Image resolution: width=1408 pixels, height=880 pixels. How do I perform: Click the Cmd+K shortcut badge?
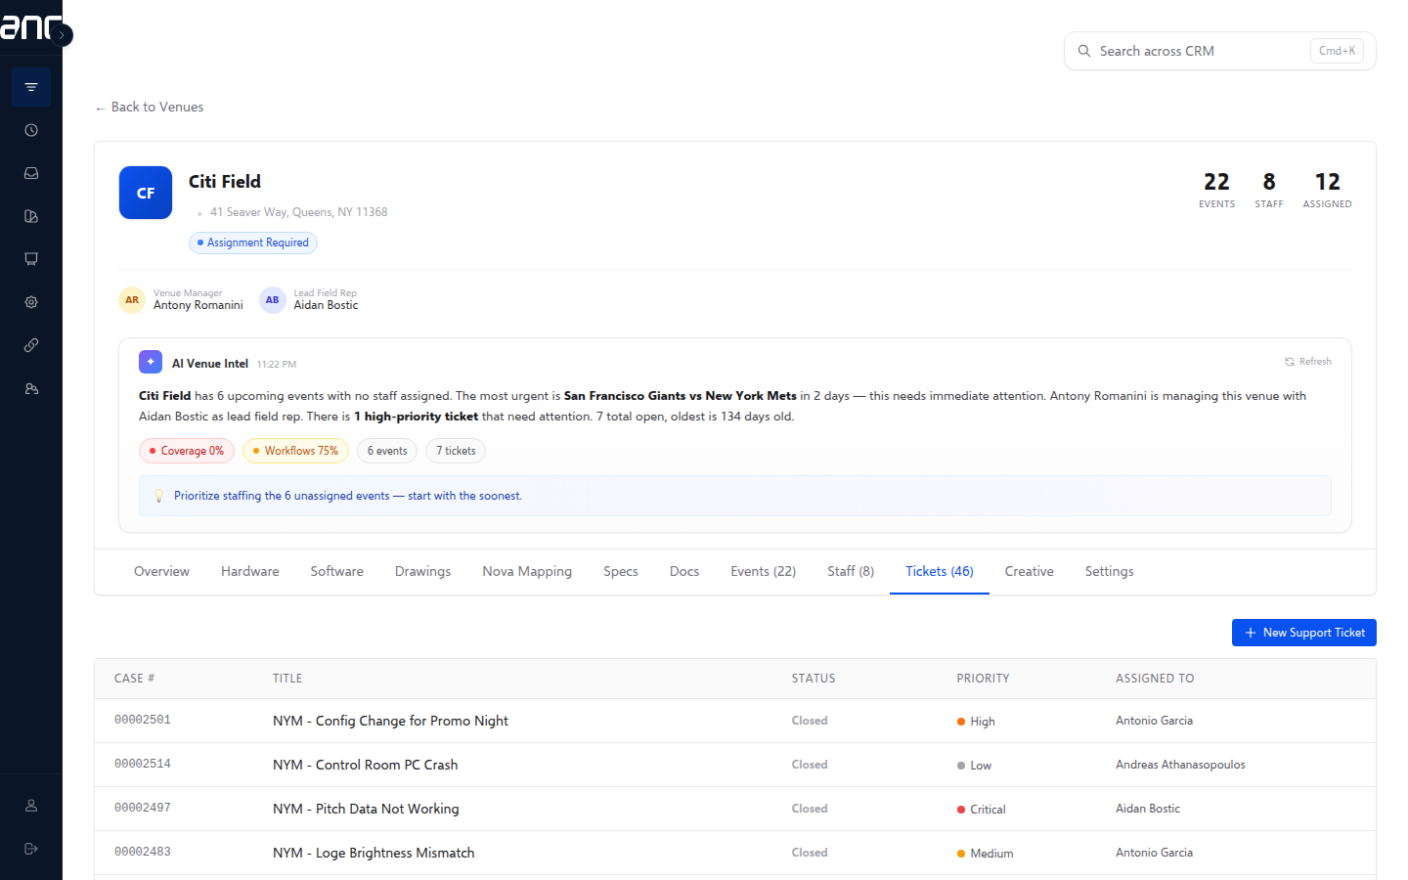1337,51
